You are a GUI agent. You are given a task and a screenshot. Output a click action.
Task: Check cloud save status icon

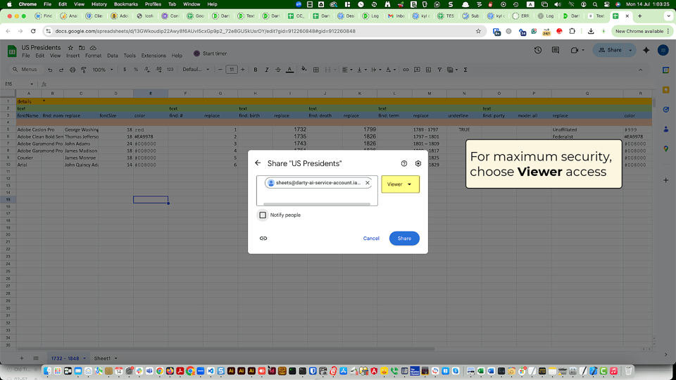click(93, 48)
